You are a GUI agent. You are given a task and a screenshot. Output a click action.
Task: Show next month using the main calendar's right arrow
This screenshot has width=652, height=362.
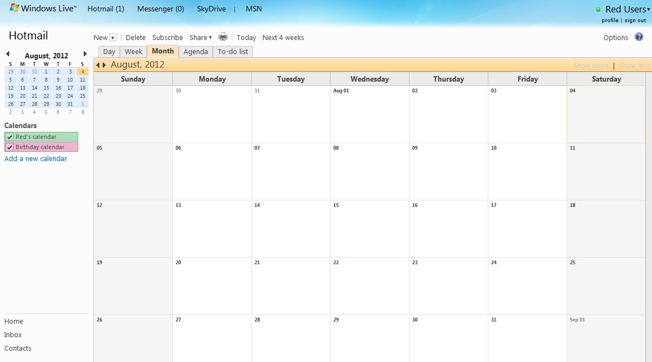[104, 65]
